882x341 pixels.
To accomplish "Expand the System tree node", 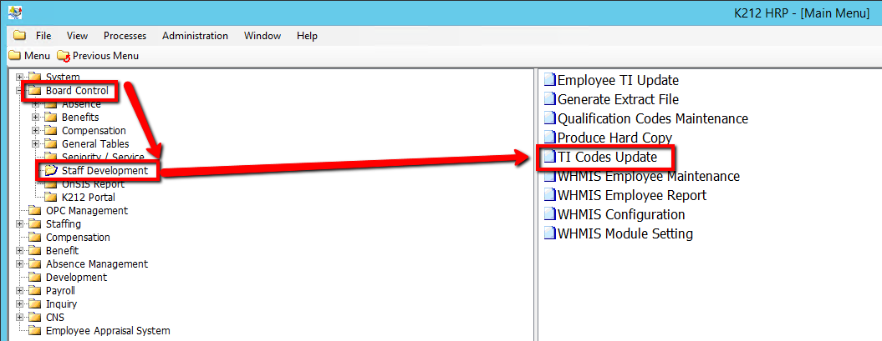I will [19, 78].
